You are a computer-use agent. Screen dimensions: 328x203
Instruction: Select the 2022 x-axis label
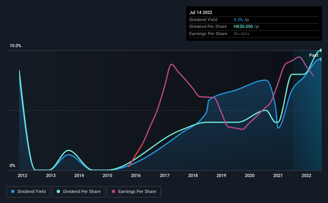[x=306, y=175]
